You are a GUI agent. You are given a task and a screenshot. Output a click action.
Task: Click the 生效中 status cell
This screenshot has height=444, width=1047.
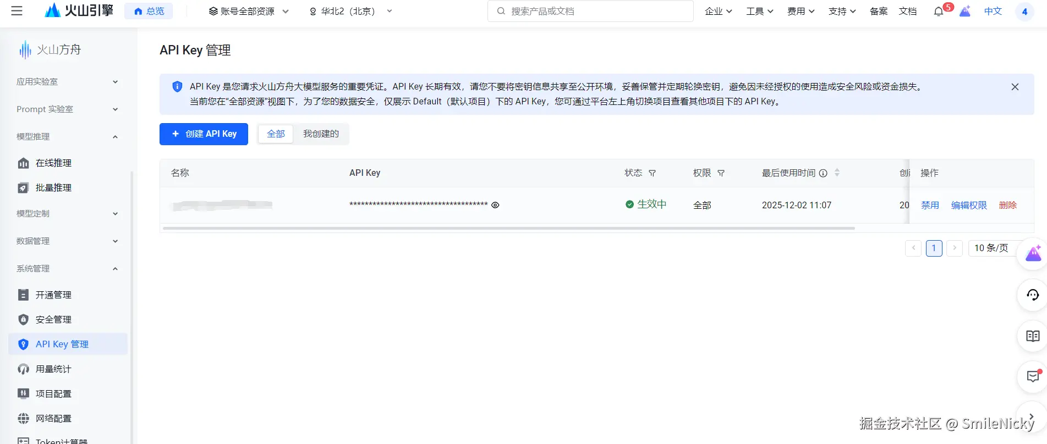click(646, 204)
